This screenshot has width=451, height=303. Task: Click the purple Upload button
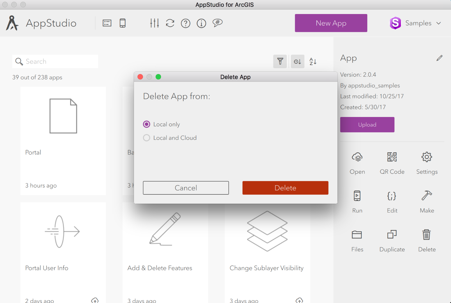(367, 125)
